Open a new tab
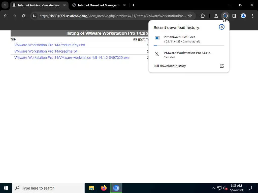This screenshot has height=193, width=258. (x=134, y=5)
